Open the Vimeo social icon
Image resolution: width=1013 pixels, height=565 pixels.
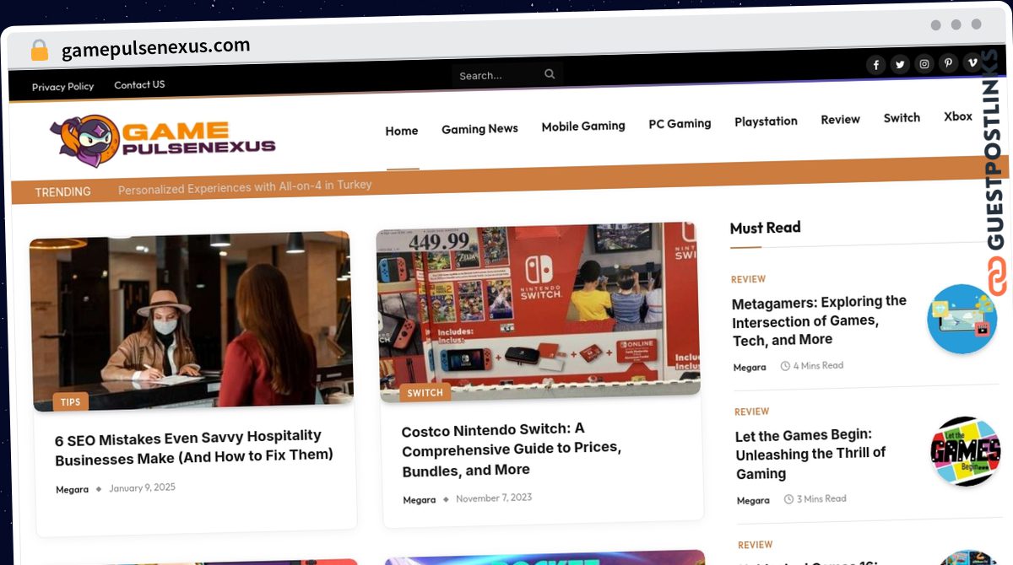tap(972, 62)
